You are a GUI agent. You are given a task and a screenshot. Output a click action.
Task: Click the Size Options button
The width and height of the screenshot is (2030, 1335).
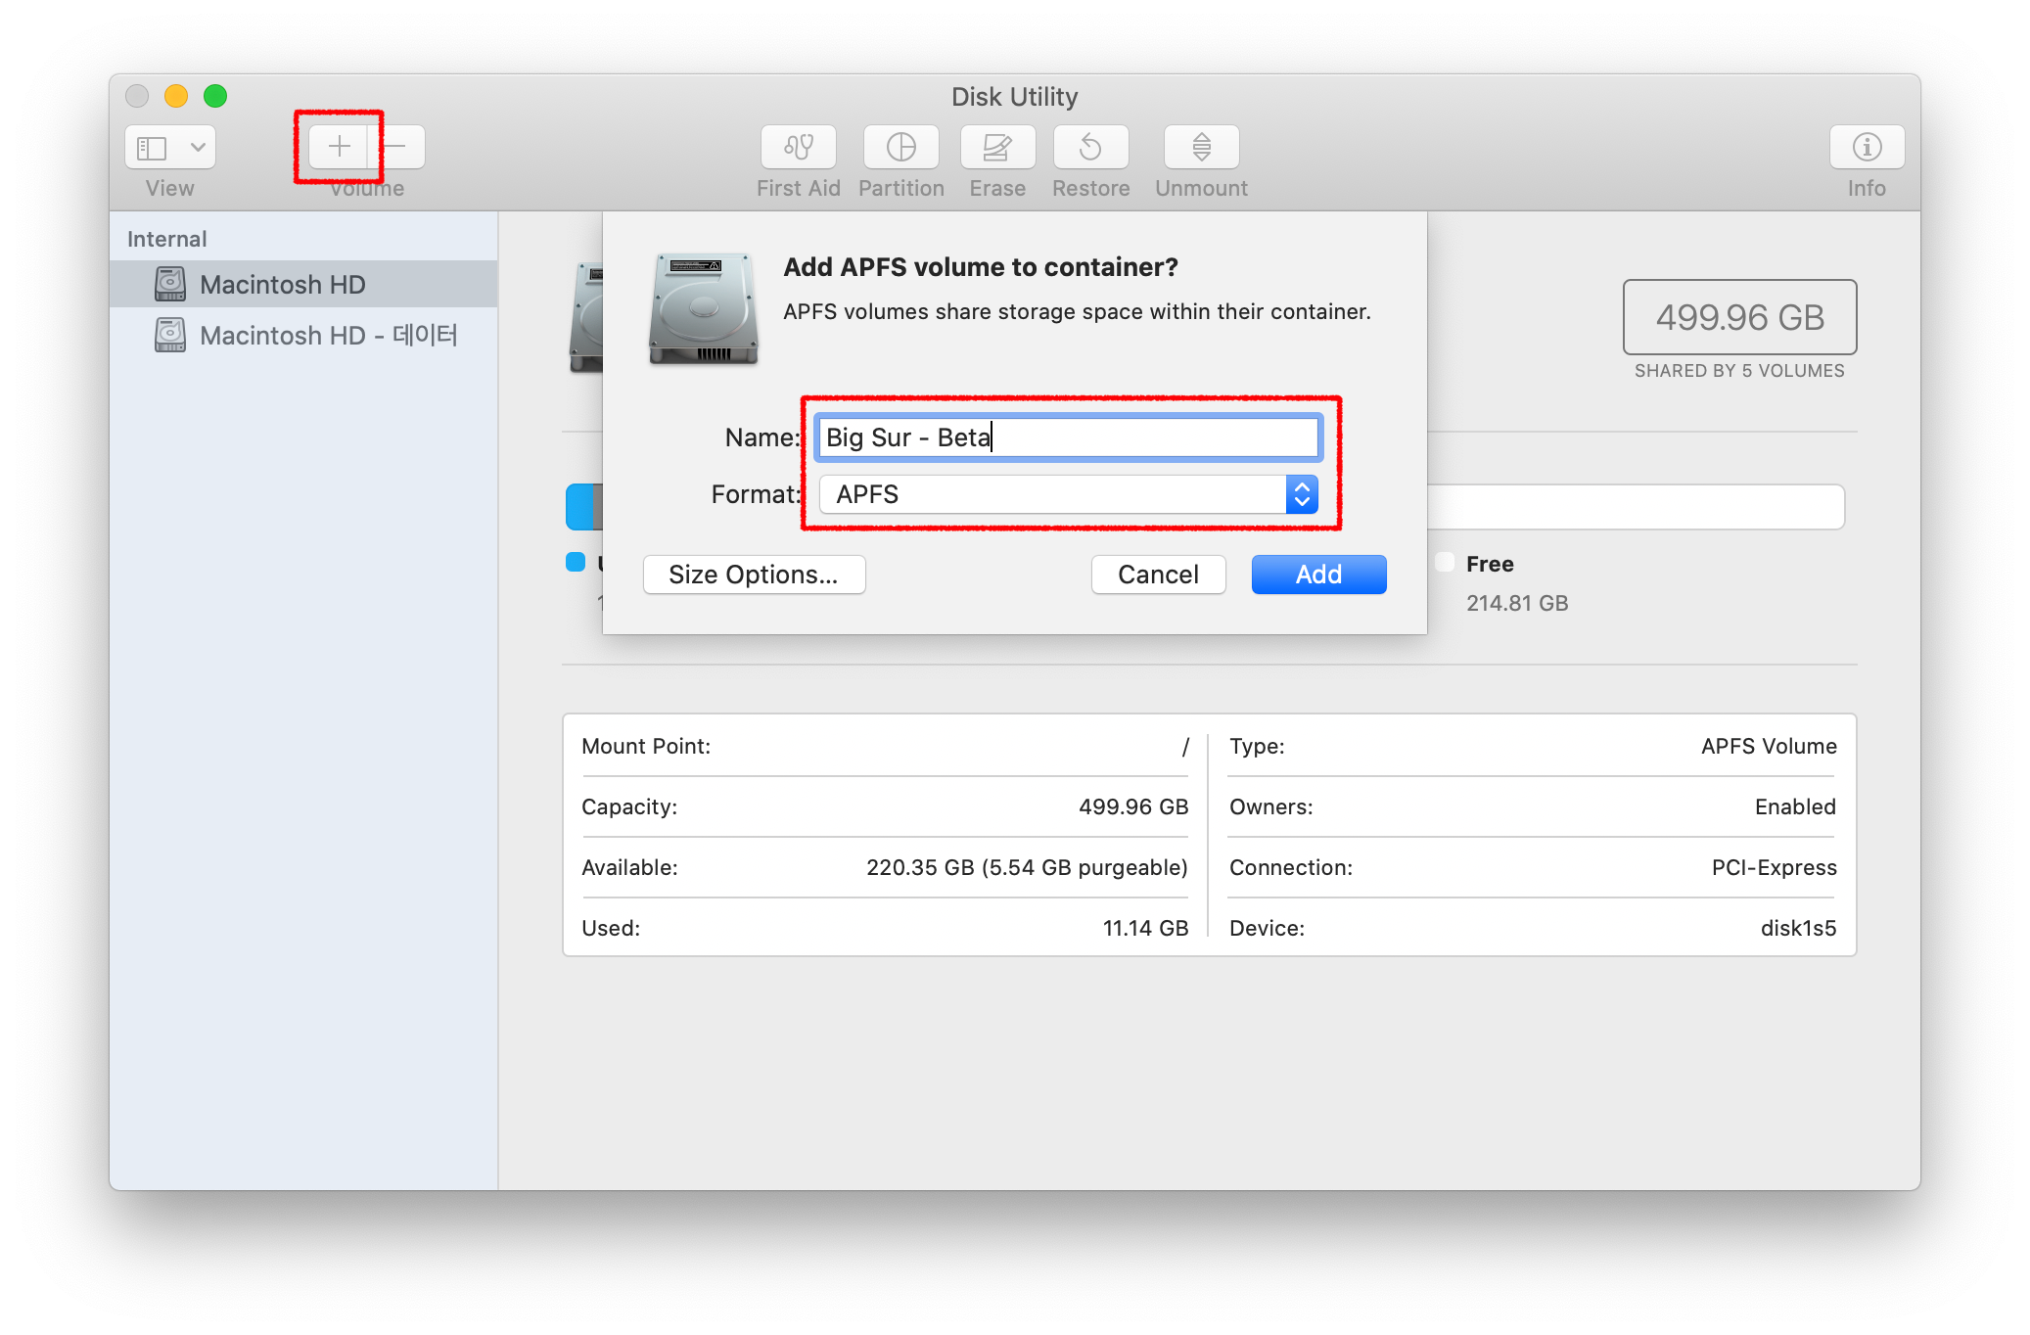coord(753,575)
